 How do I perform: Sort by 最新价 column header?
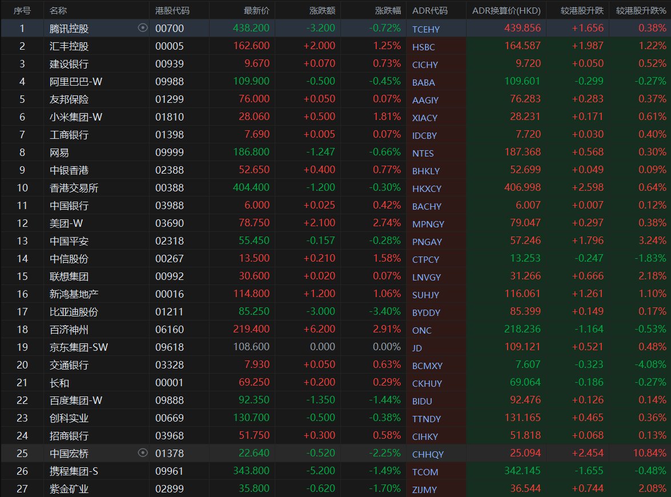tap(256, 10)
